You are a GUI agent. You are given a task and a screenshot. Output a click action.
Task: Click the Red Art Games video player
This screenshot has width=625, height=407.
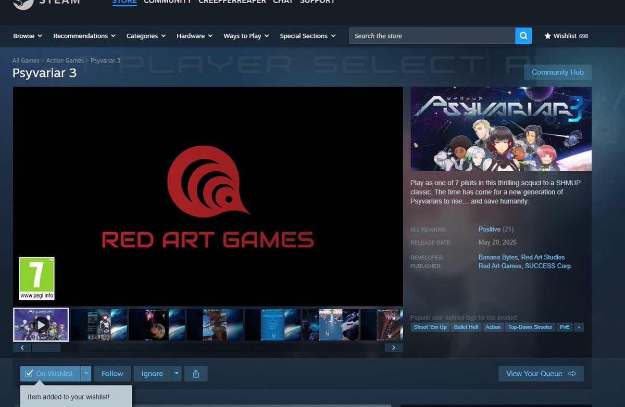pos(208,196)
